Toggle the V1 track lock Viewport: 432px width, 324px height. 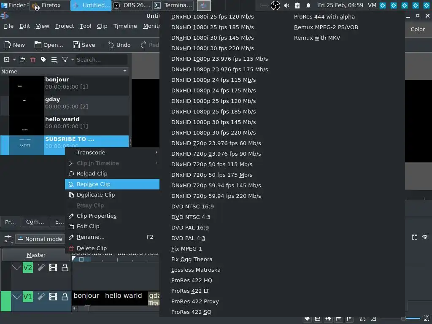point(65,297)
